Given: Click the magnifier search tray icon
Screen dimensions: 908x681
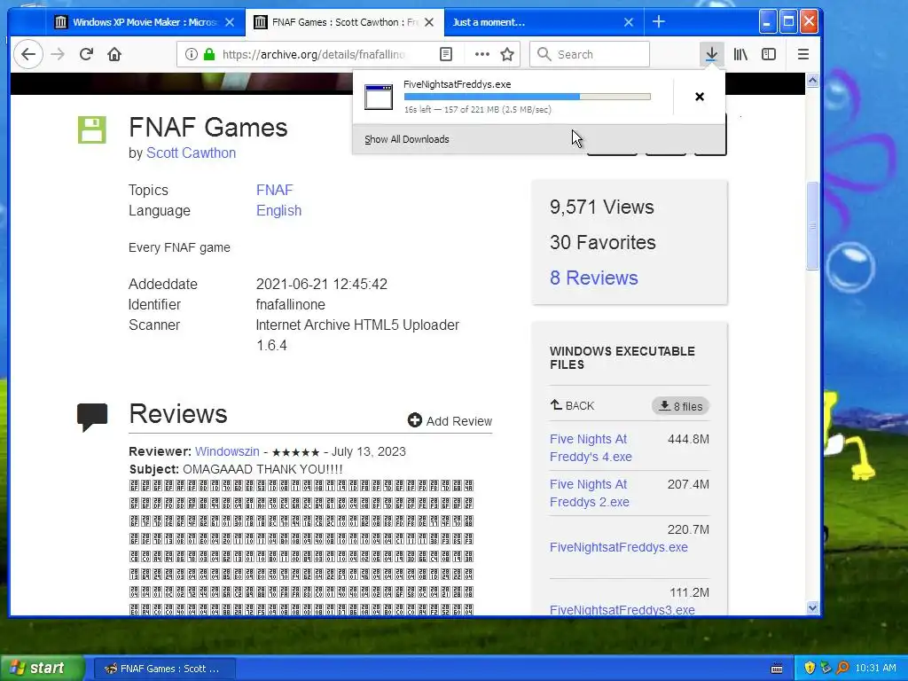Looking at the screenshot, I should [x=842, y=669].
